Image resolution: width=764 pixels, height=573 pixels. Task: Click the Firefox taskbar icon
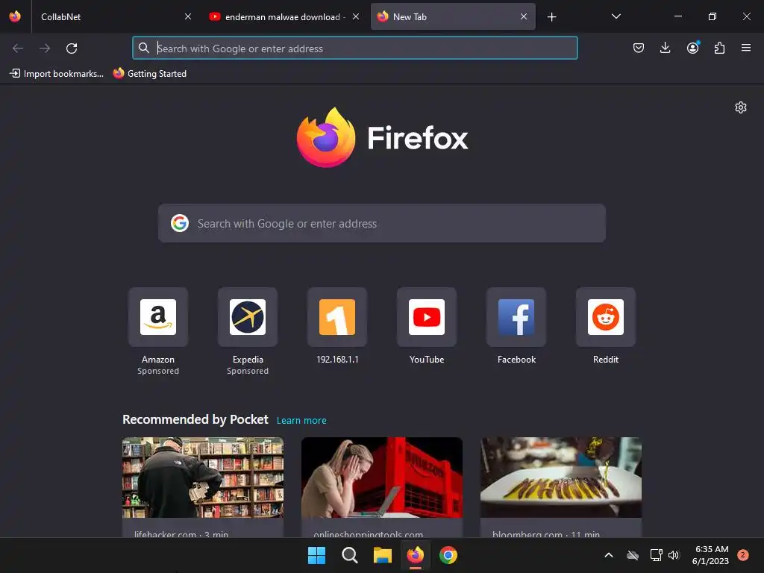(x=415, y=555)
